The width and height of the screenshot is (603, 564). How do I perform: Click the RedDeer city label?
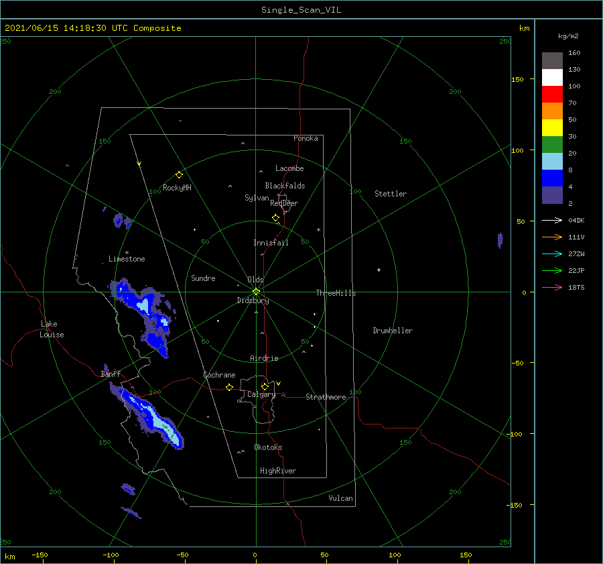[x=284, y=203]
